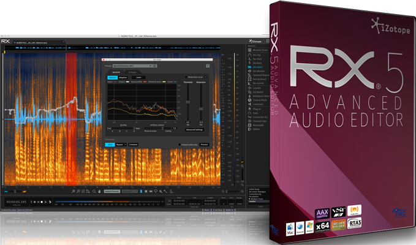Click the Bypass button

click(119, 145)
